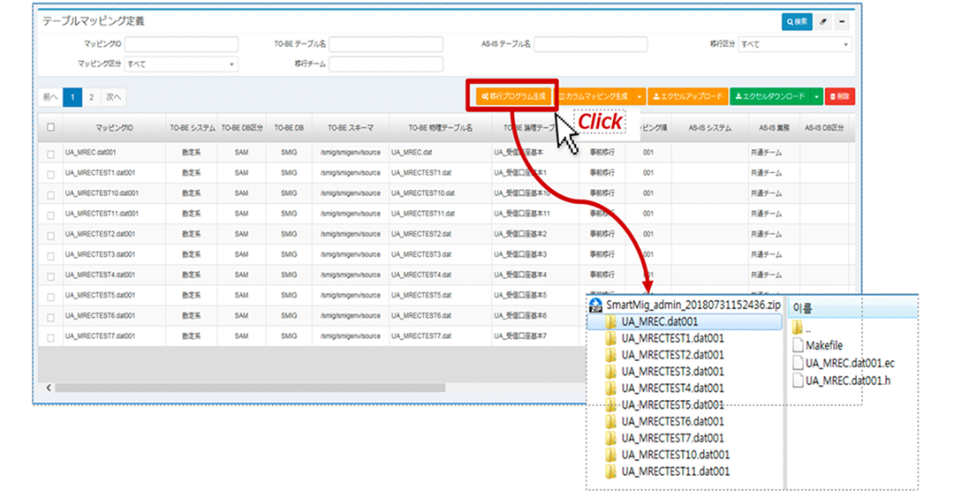Open the マッピング区分 dropdown

coord(181,64)
